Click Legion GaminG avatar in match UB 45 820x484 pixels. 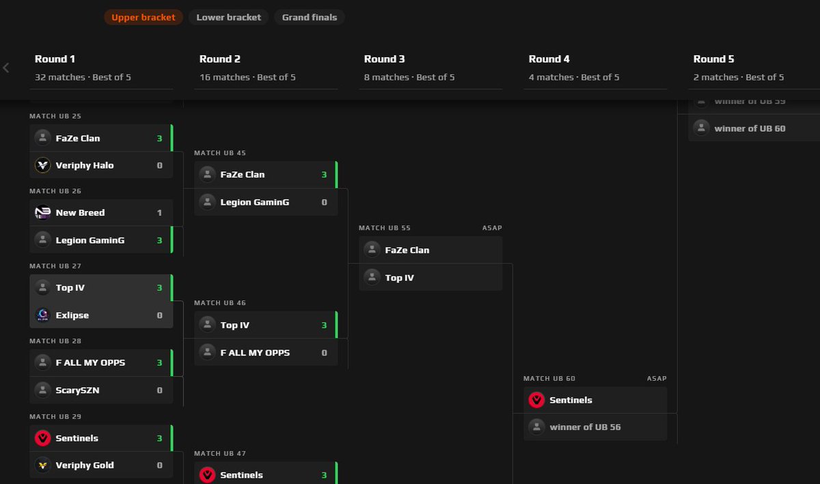coord(208,202)
